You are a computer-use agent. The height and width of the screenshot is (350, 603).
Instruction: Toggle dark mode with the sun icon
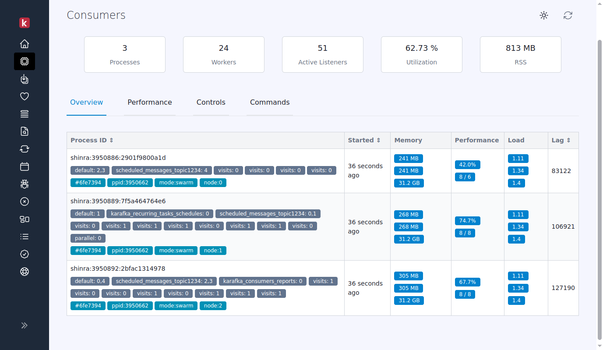[x=543, y=15]
